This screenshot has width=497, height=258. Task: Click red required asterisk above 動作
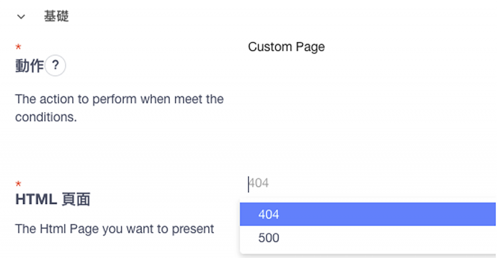(x=18, y=48)
